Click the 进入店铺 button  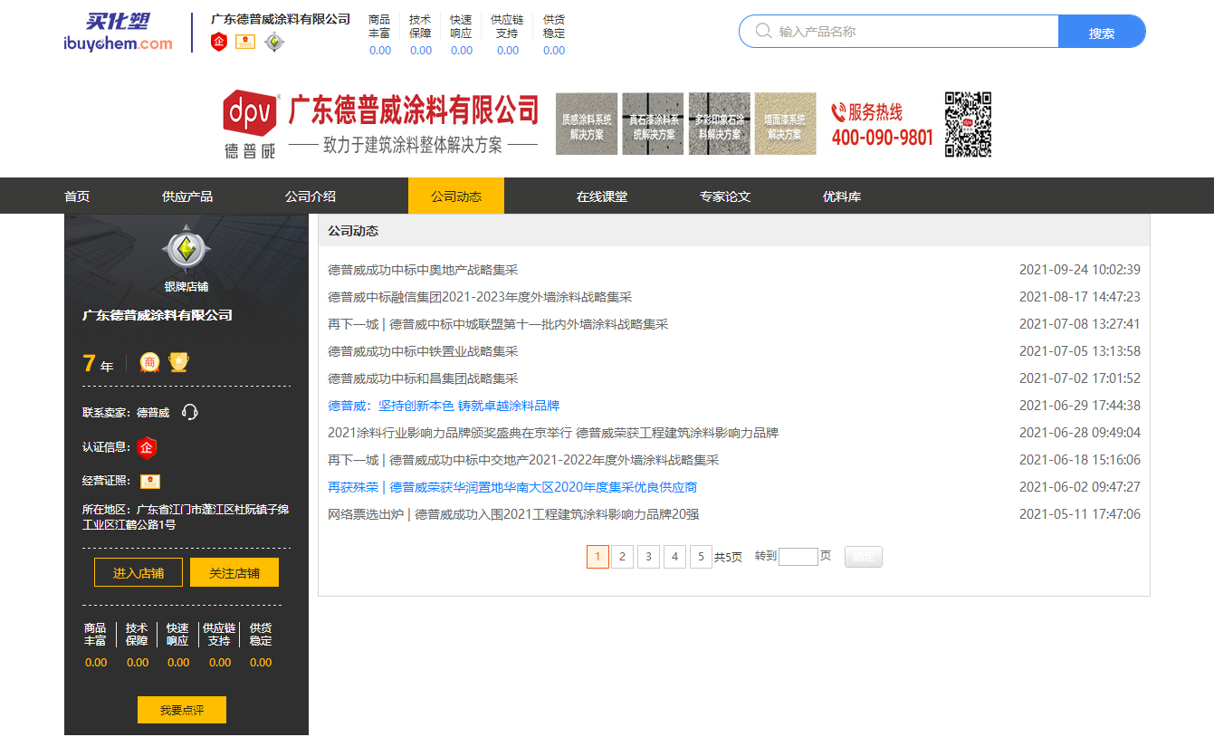coord(139,572)
